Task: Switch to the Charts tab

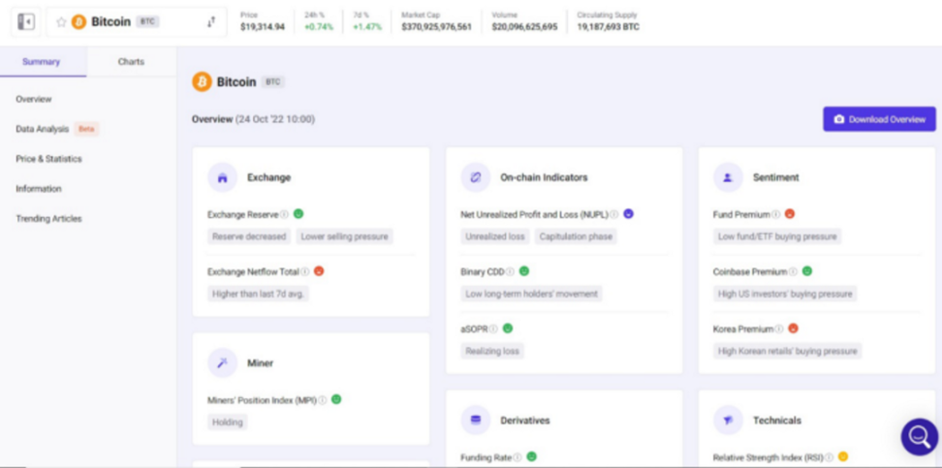Action: pos(131,62)
